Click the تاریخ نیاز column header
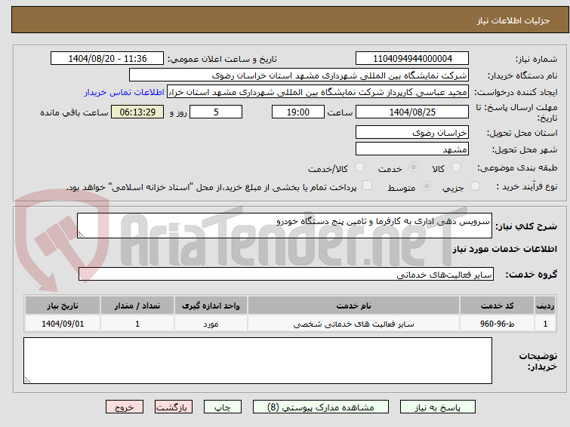The height and width of the screenshot is (427, 570). (x=63, y=306)
